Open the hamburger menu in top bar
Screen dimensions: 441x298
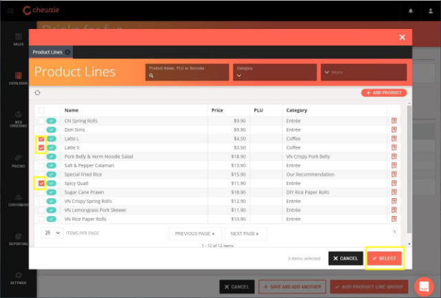[11, 11]
